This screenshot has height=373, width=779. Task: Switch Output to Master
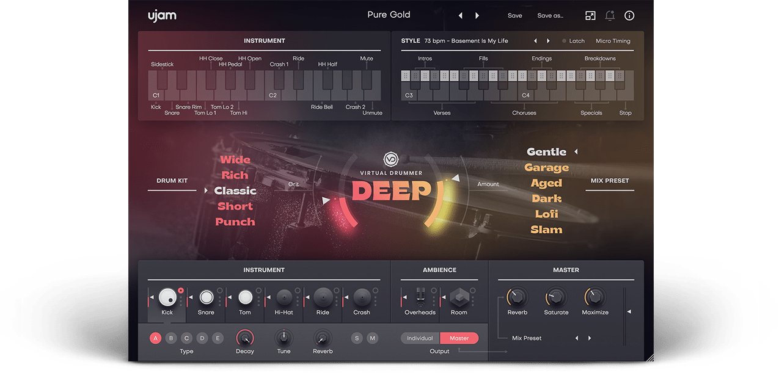coord(459,338)
